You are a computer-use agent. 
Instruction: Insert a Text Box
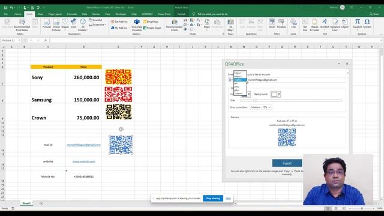(305, 25)
